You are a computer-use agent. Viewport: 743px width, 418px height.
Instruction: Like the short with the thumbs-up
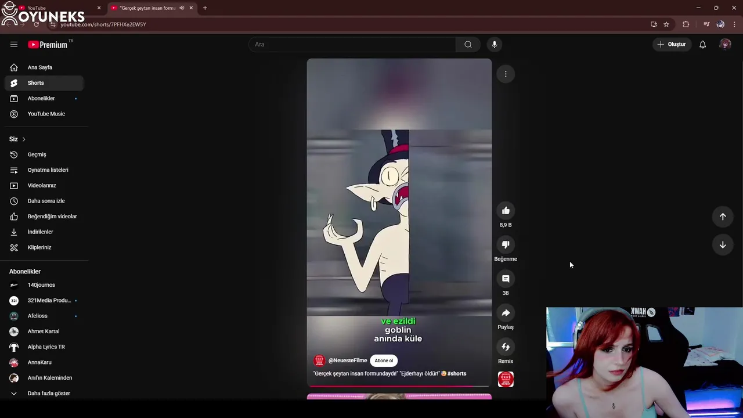pos(506,211)
